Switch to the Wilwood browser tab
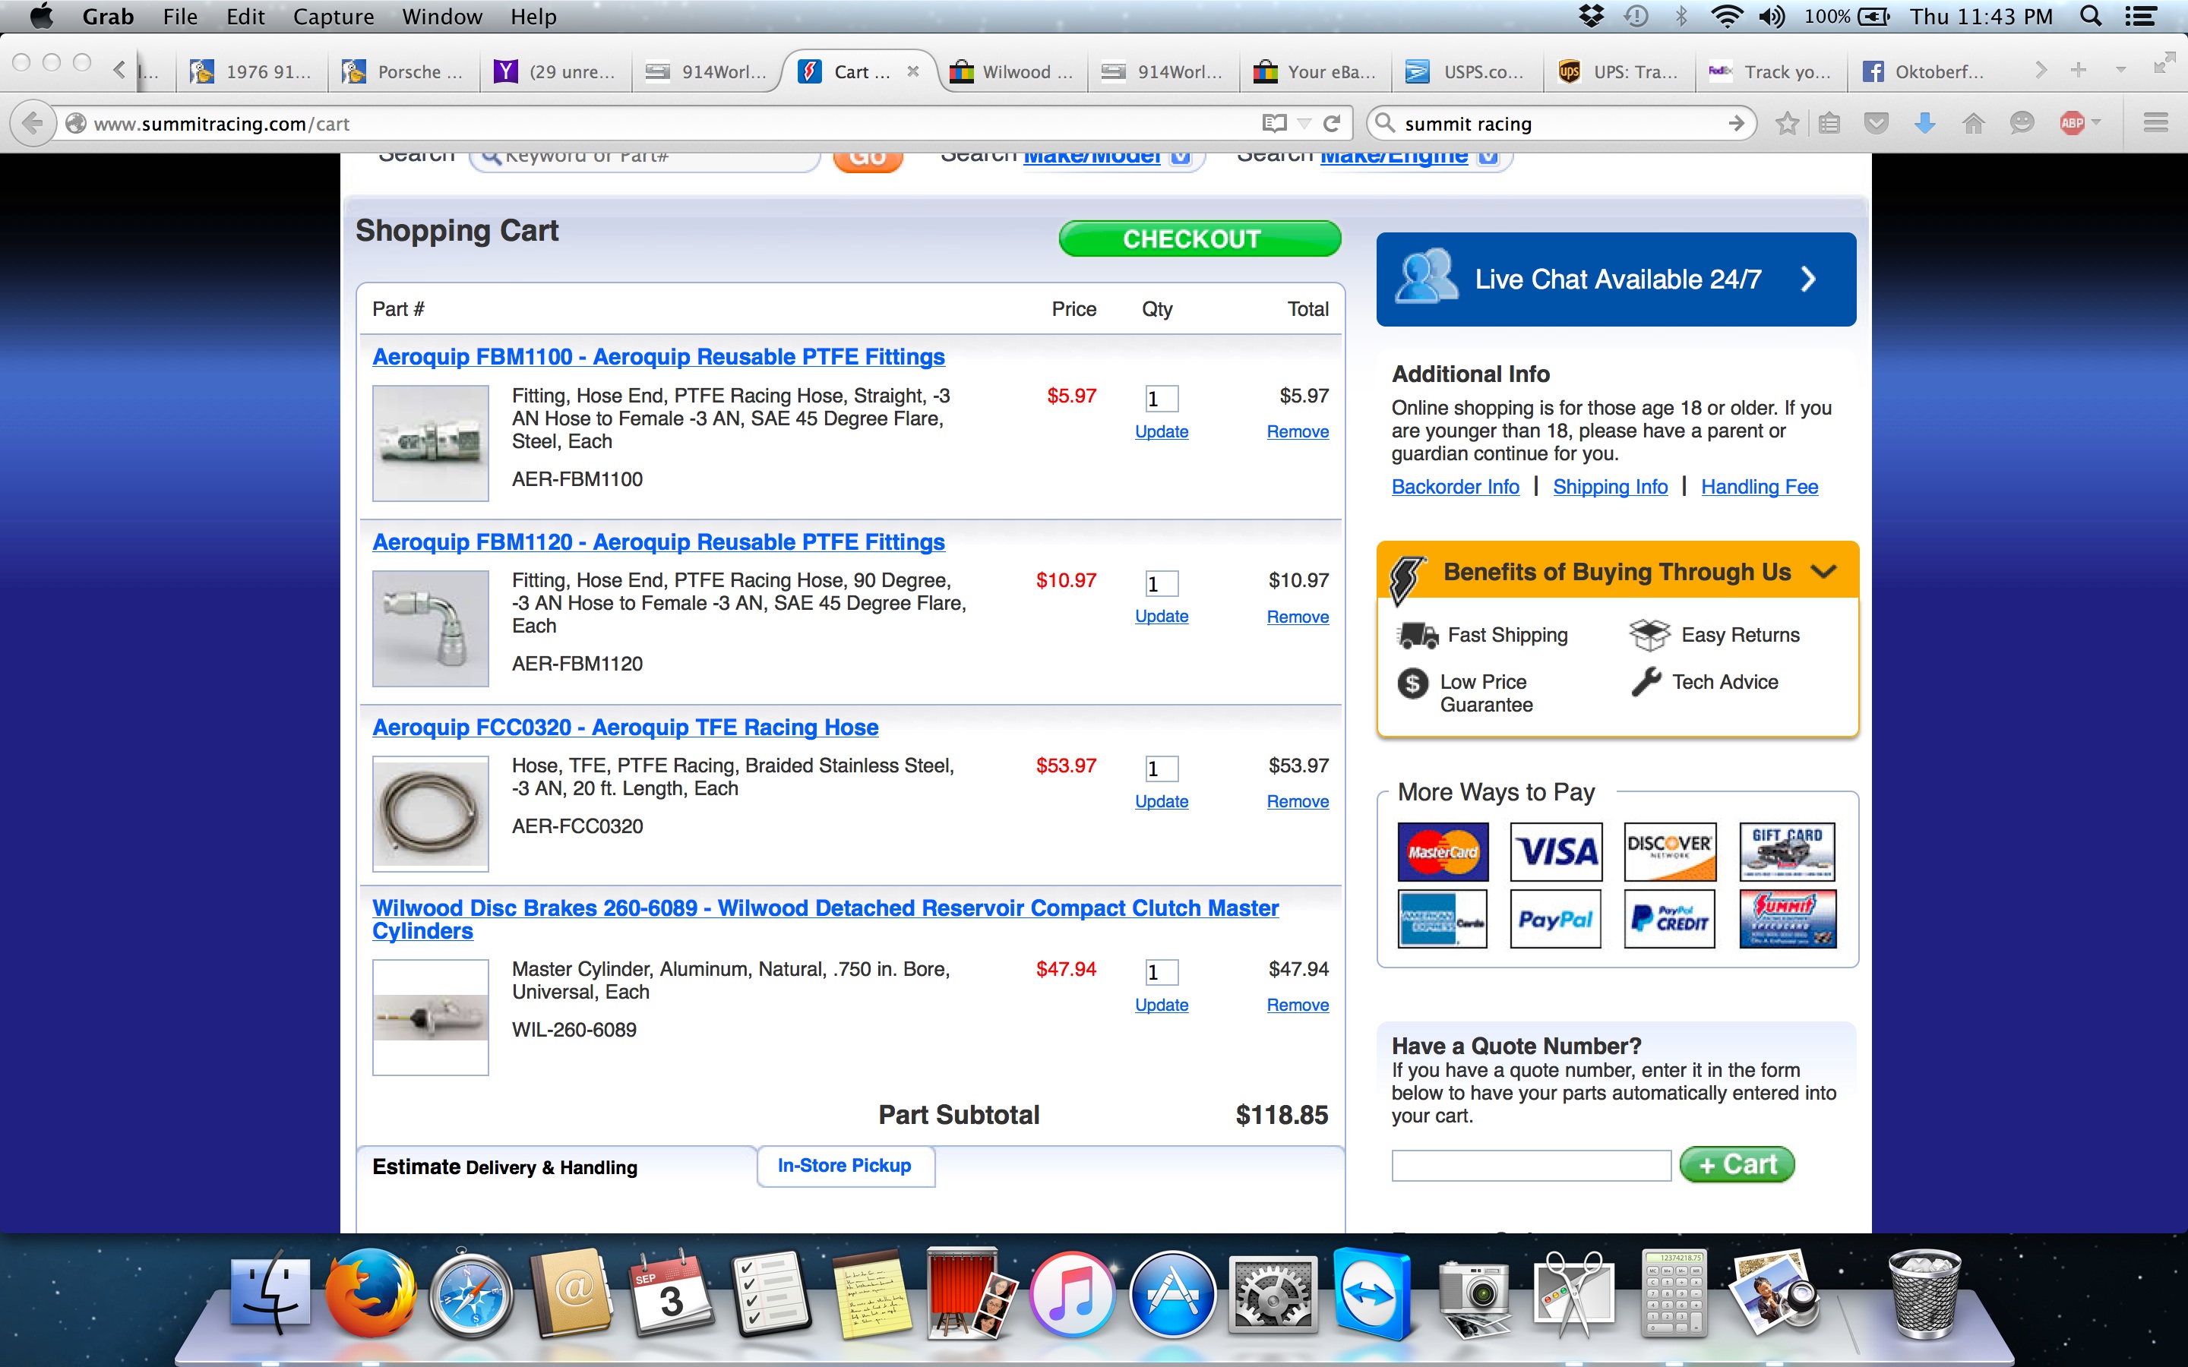This screenshot has height=1367, width=2188. point(1014,71)
